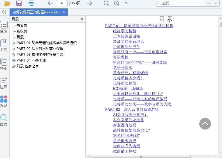Viewport: 222px width, 158px height.
Task: Expand PART 04 outline node
Action: pyautogui.click(x=13, y=60)
